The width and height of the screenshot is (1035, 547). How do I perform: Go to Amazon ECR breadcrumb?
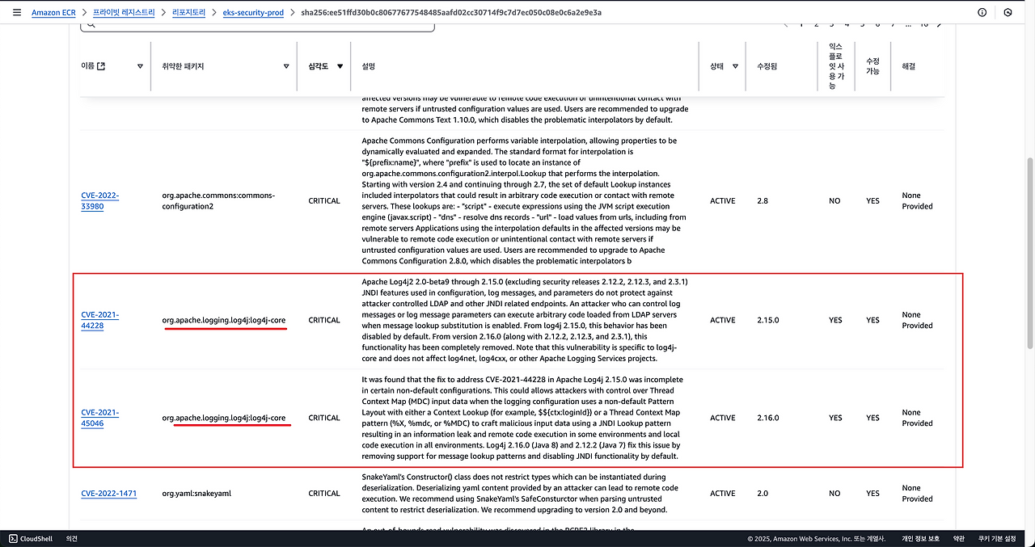(x=53, y=13)
